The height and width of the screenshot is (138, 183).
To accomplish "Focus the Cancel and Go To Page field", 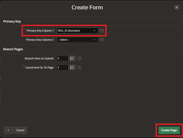I will point(63,67).
